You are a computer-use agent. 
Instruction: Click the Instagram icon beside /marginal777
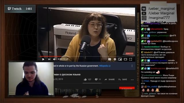click(144, 18)
